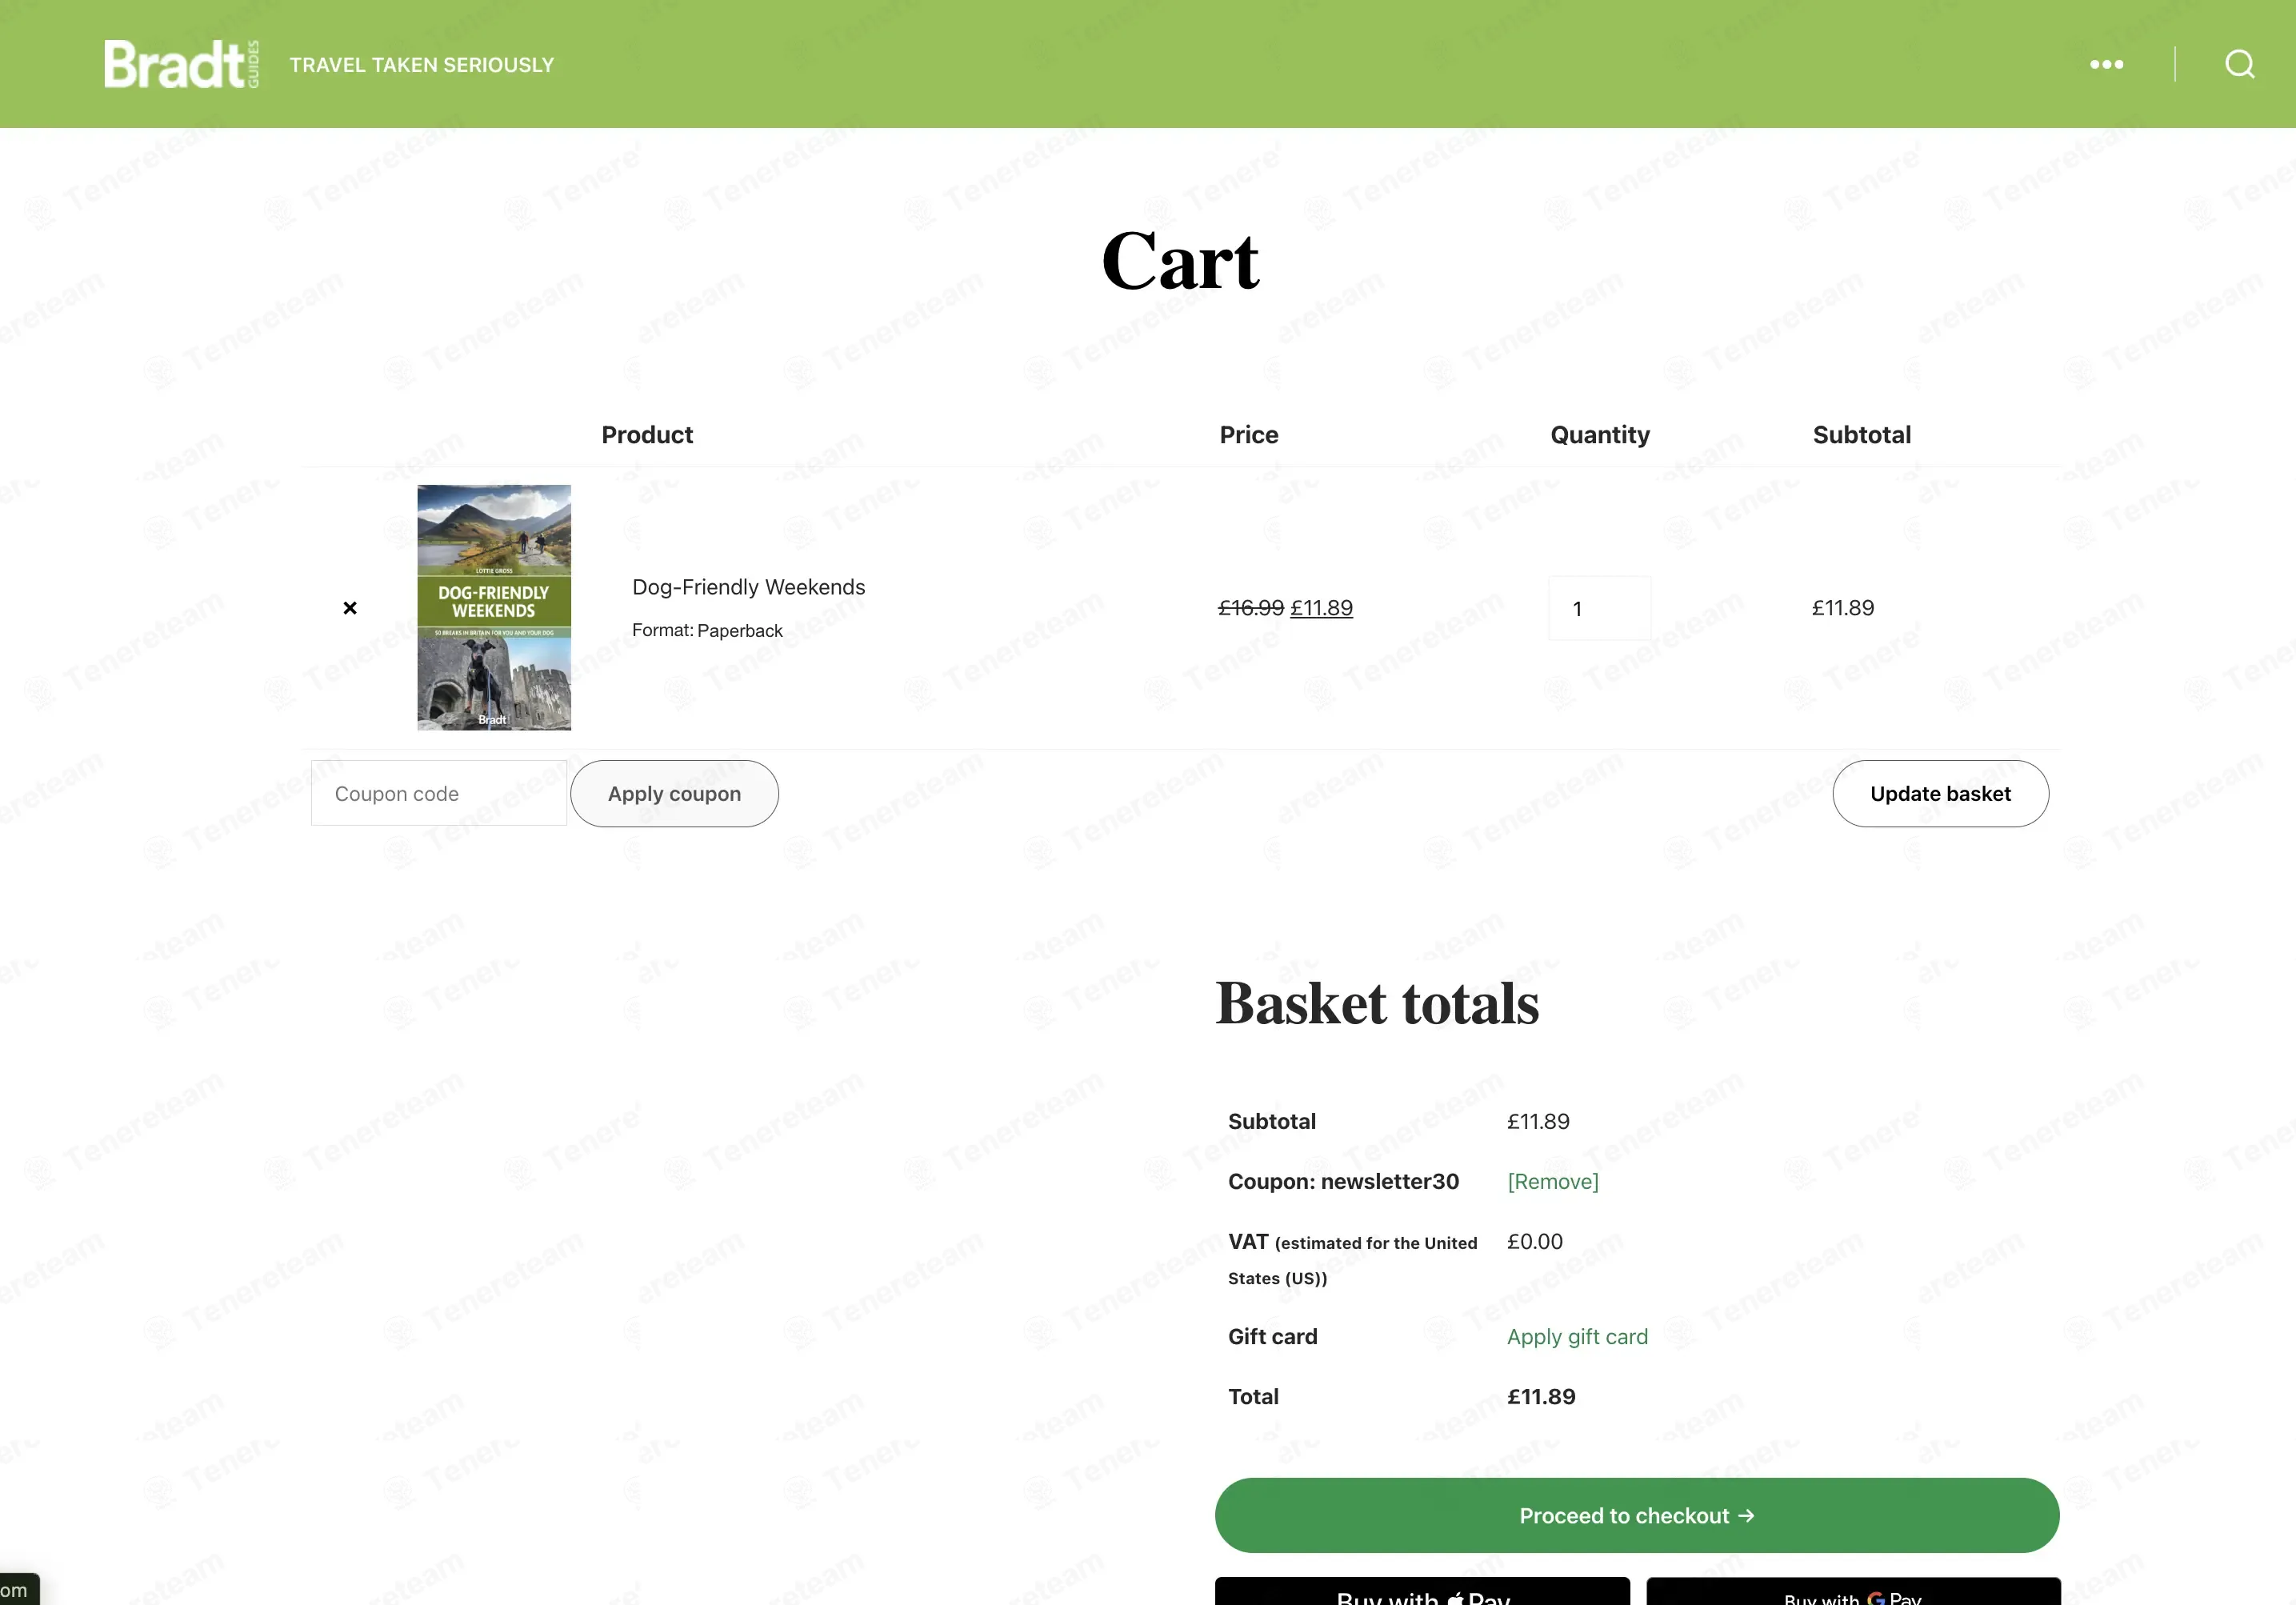
Task: Open the three-dot header menu
Action: click(2106, 64)
